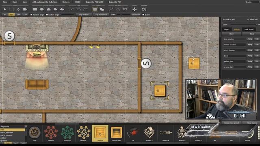Switch to the Back & grid tab
The height and width of the screenshot is (146, 260).
coord(249,30)
